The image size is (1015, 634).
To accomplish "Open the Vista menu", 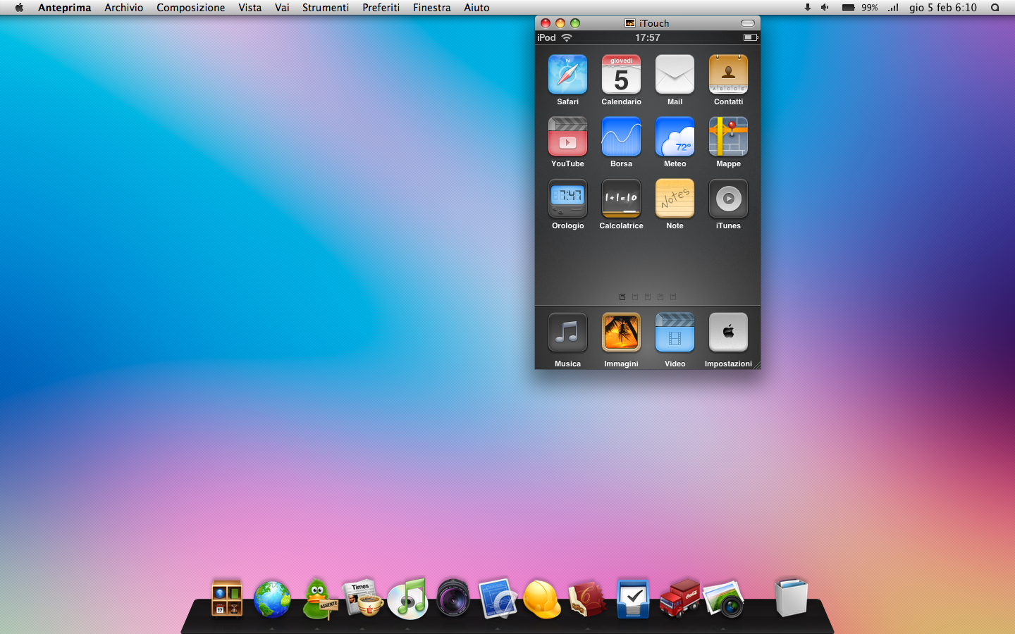I will pyautogui.click(x=250, y=8).
